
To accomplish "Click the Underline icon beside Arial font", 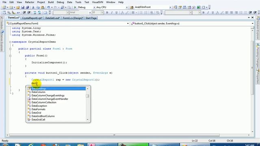I will 117,13.
